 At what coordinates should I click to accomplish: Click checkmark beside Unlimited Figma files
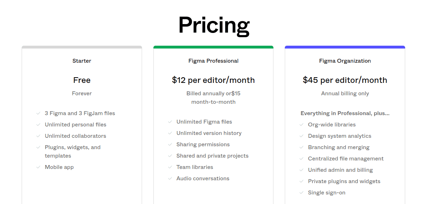pos(170,122)
